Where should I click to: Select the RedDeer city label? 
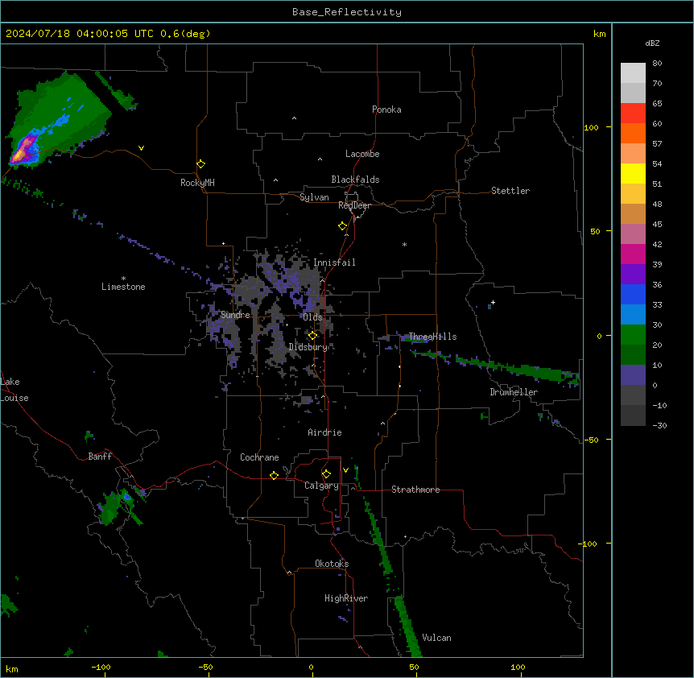[x=354, y=205]
